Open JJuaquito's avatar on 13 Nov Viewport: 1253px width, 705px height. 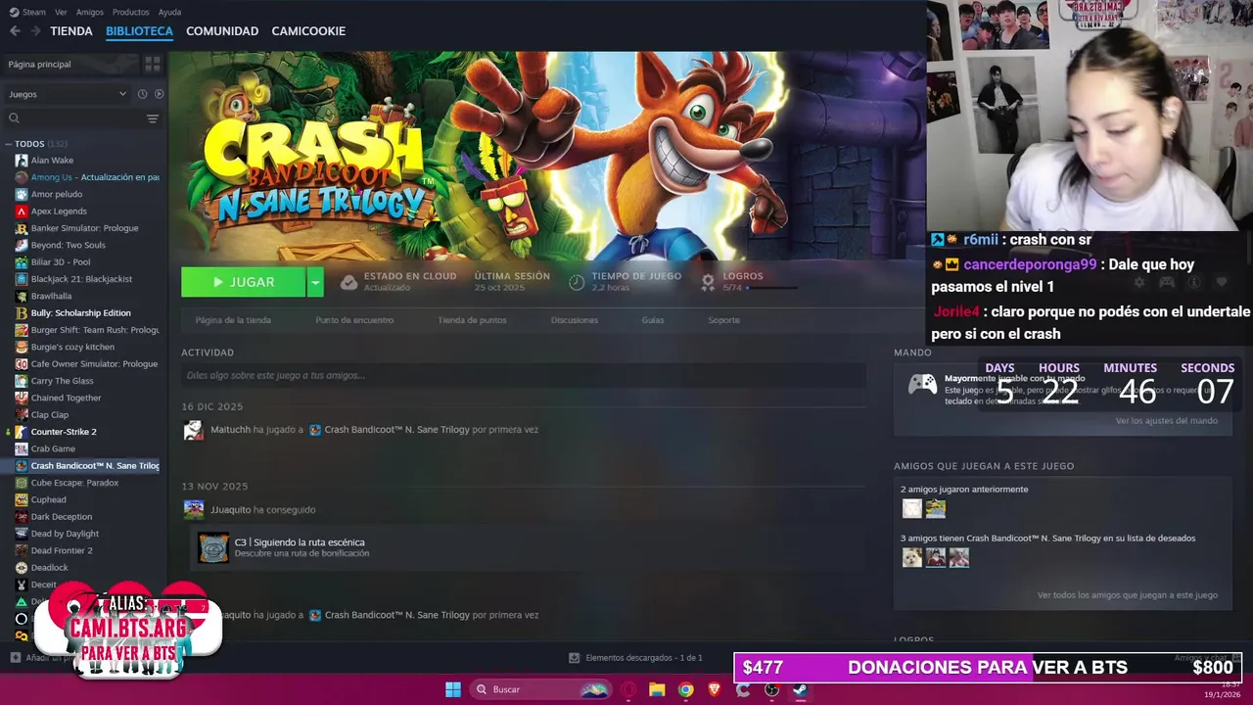coord(194,509)
